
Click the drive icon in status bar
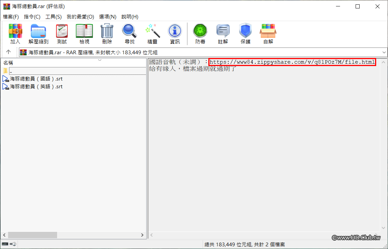(x=5, y=244)
